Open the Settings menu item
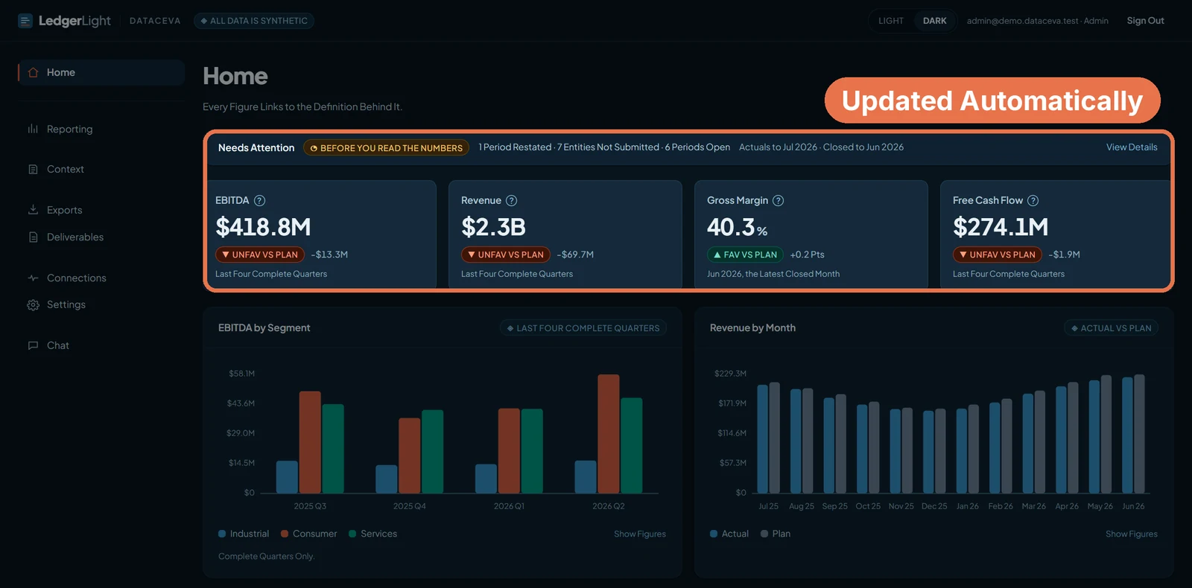The height and width of the screenshot is (588, 1192). 101,304
